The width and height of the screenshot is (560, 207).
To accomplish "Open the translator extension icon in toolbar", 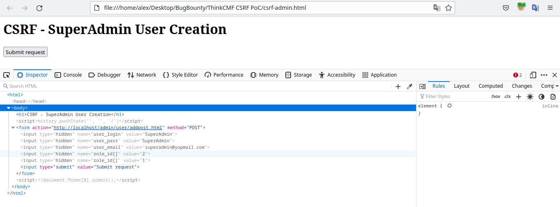I will click(x=535, y=8).
